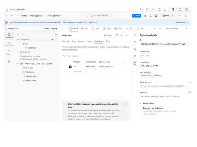Uncheck the url variable checkbox

click(70, 67)
